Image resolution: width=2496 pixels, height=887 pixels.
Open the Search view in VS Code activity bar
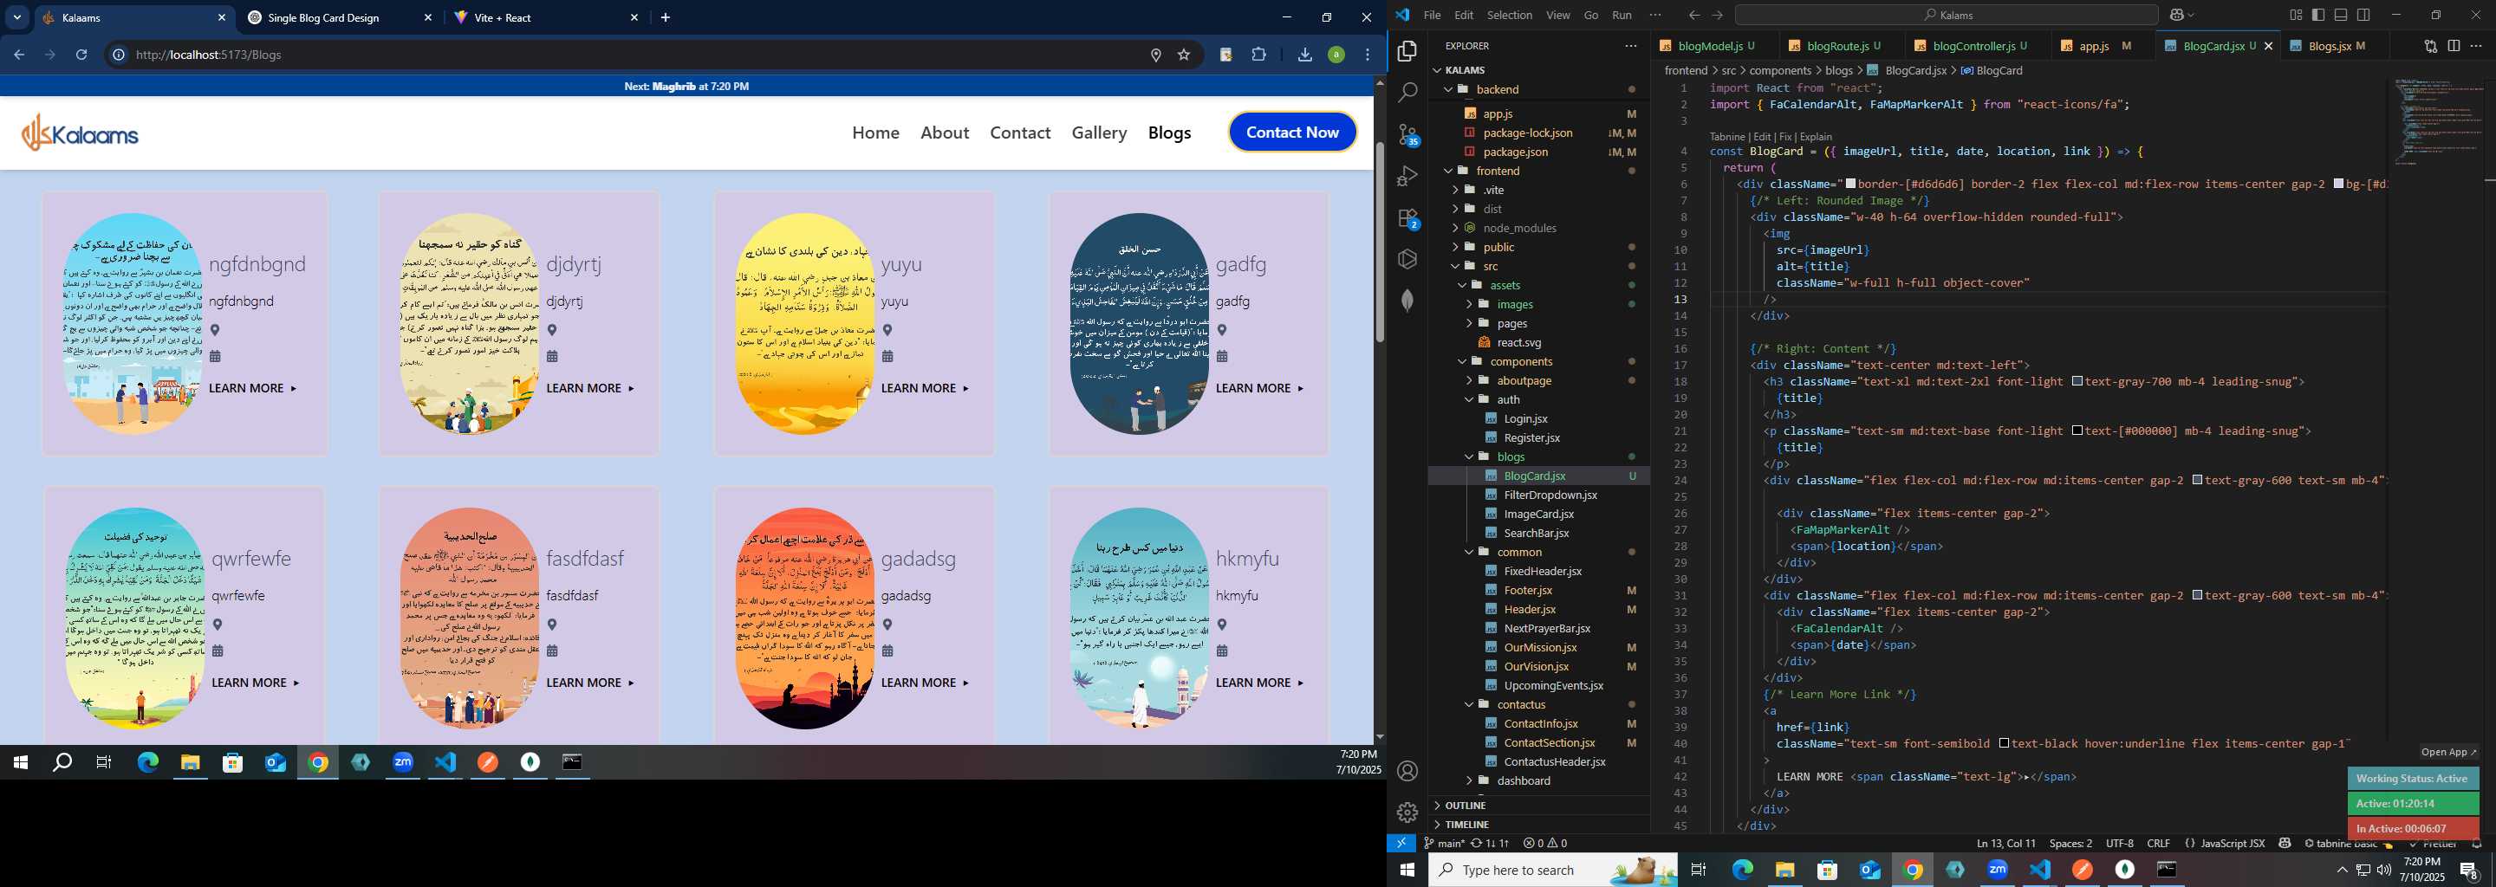pyautogui.click(x=1407, y=92)
